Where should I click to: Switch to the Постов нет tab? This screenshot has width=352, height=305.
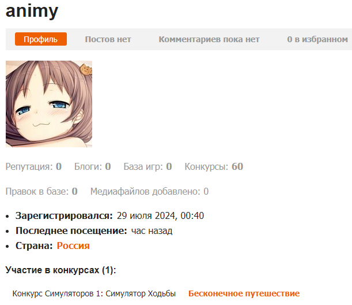click(108, 39)
